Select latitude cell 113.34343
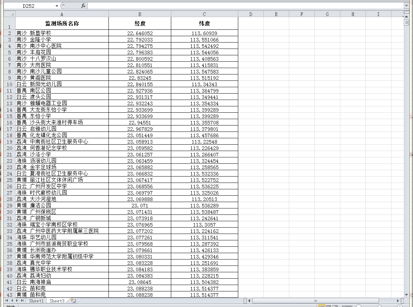 205,84
